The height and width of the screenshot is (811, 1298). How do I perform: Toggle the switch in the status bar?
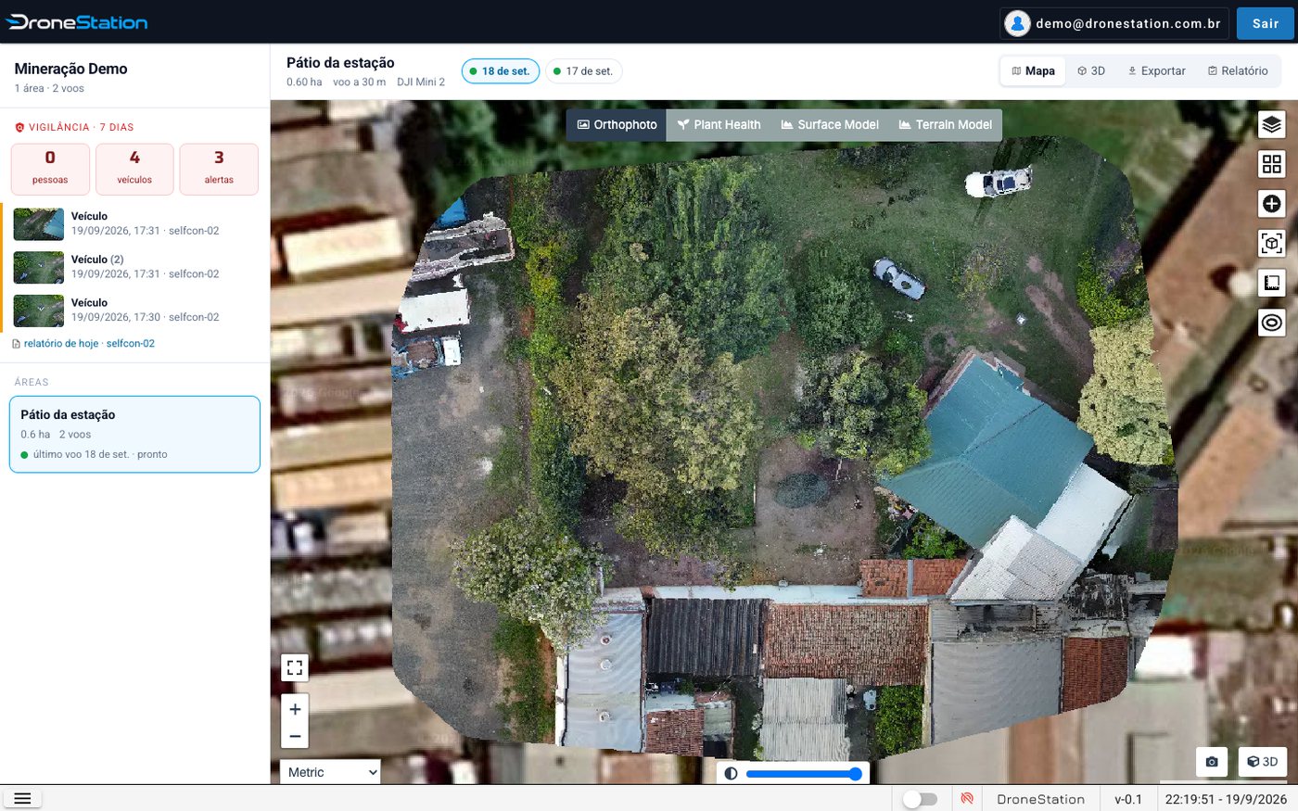click(920, 799)
